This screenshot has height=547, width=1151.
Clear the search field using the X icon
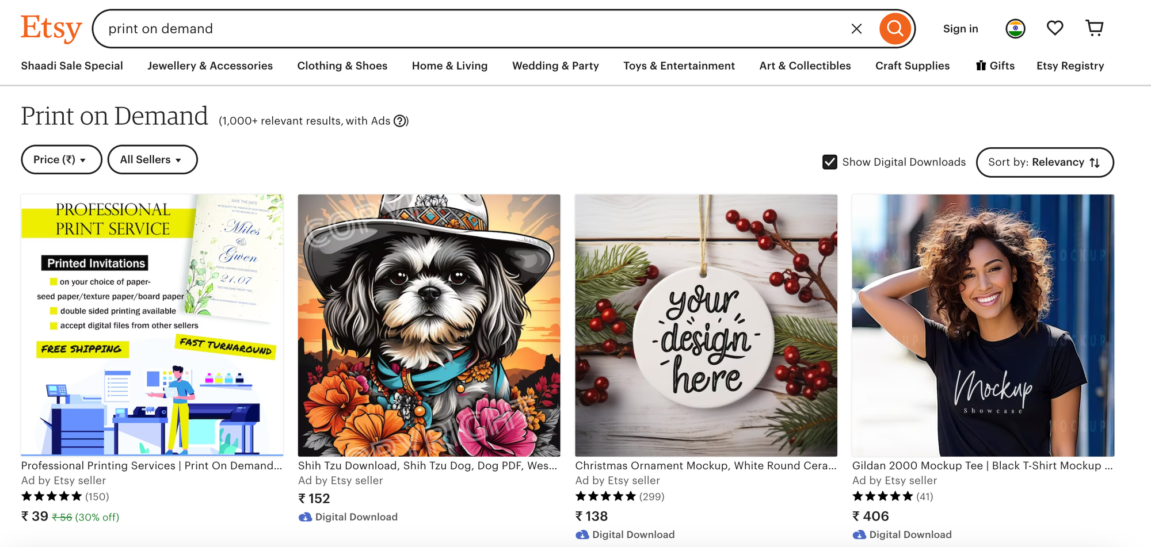tap(856, 28)
